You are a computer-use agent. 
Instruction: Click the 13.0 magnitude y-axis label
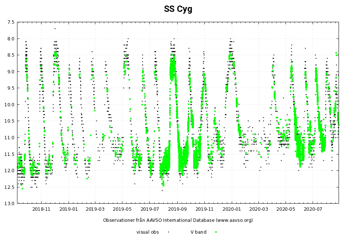coord(10,203)
